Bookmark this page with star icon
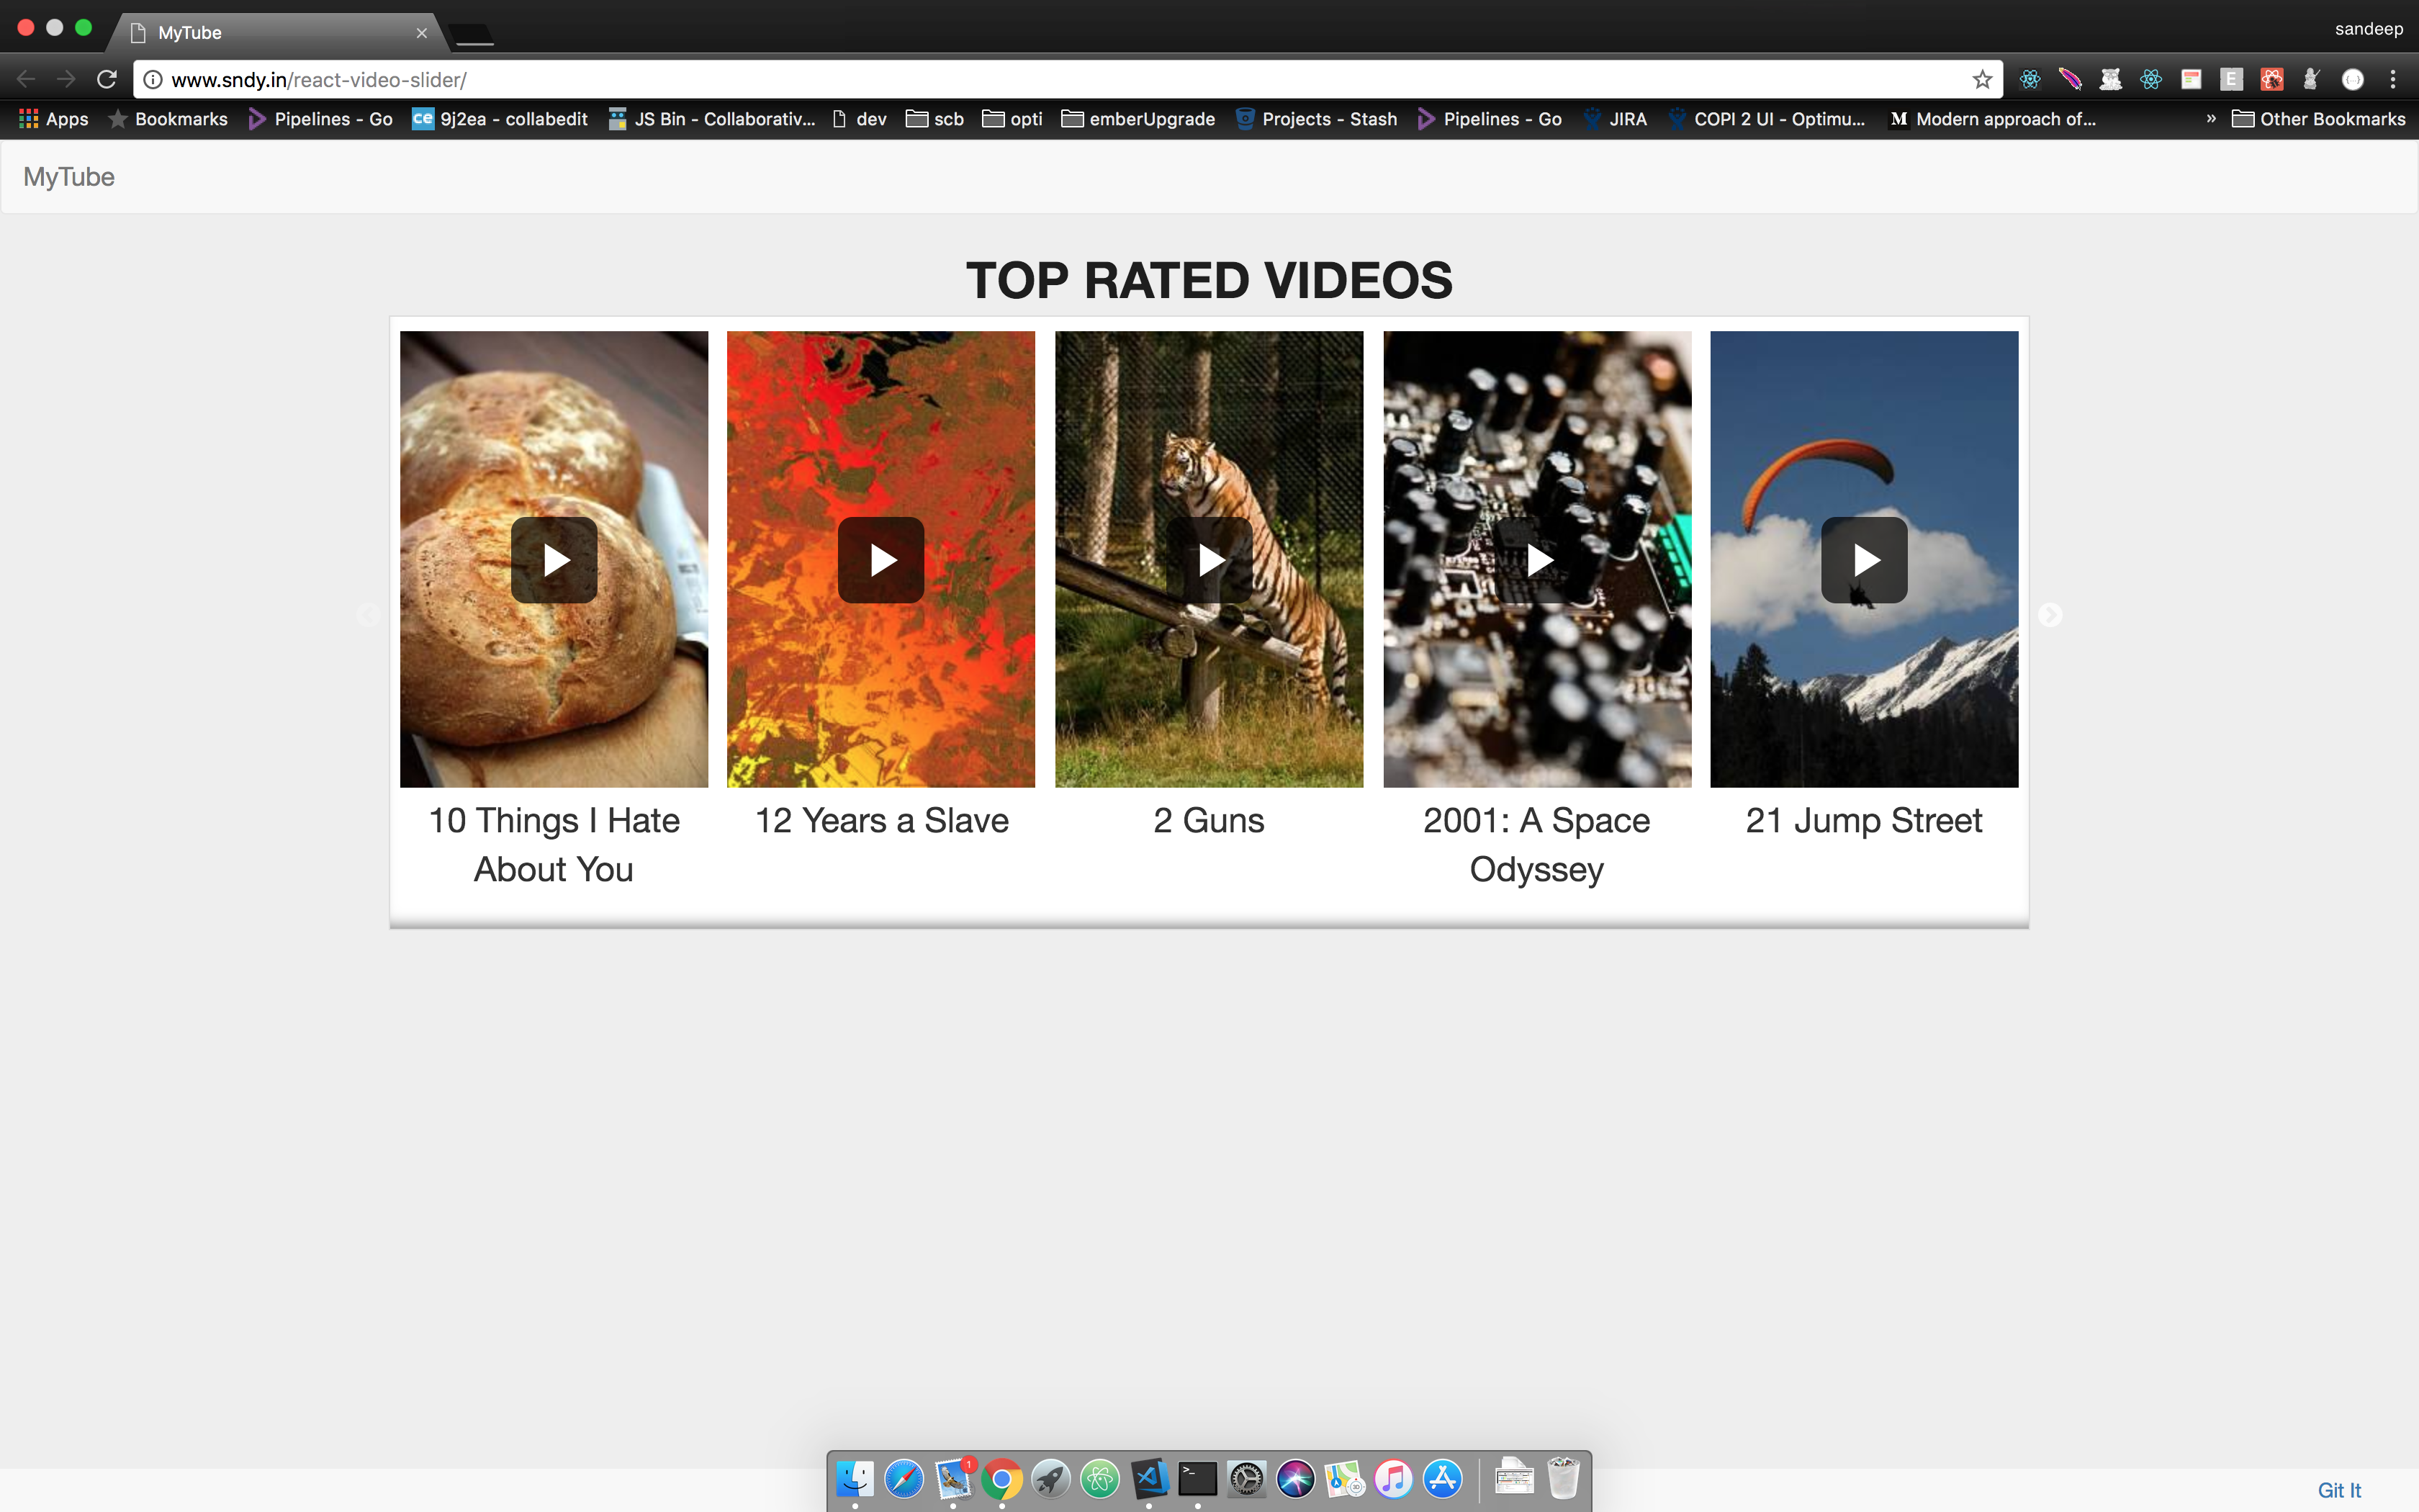Screen dimensions: 2419x1512 coord(1981,79)
